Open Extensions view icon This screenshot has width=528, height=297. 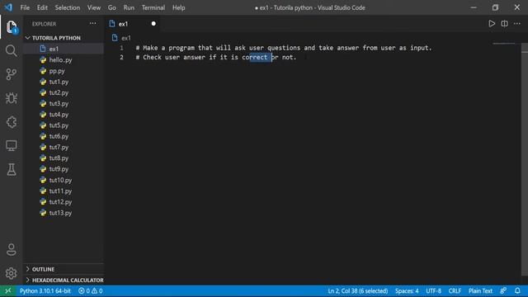11,122
